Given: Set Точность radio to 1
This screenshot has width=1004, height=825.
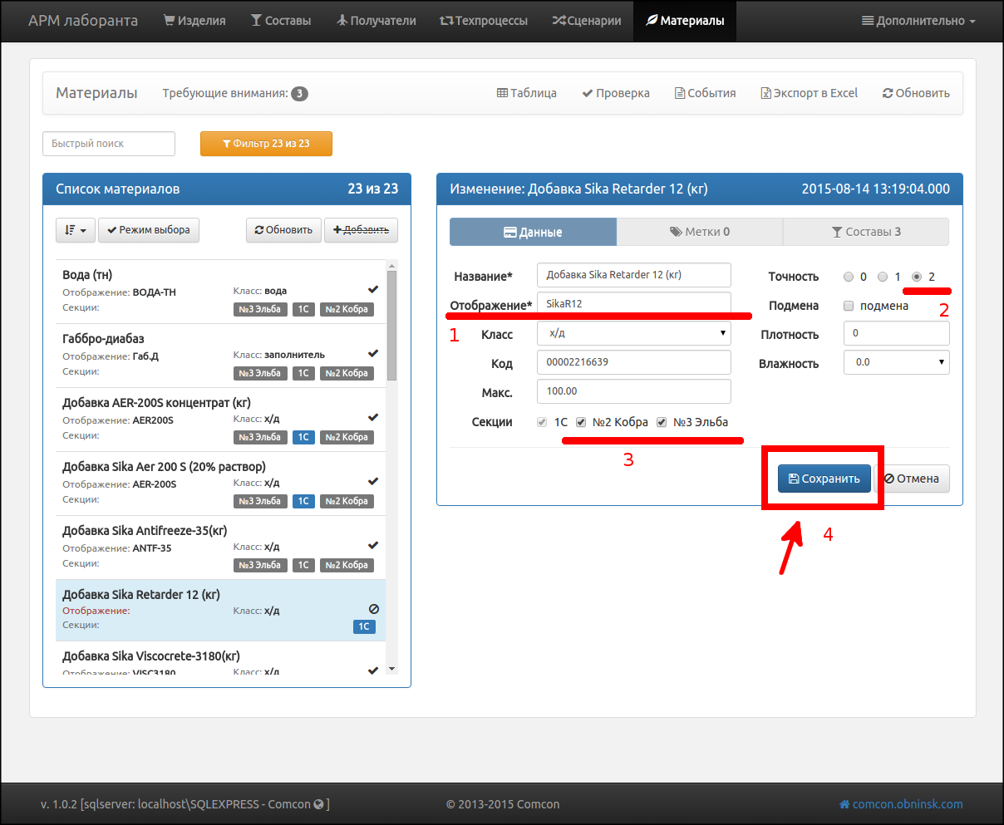Looking at the screenshot, I should pyautogui.click(x=883, y=277).
